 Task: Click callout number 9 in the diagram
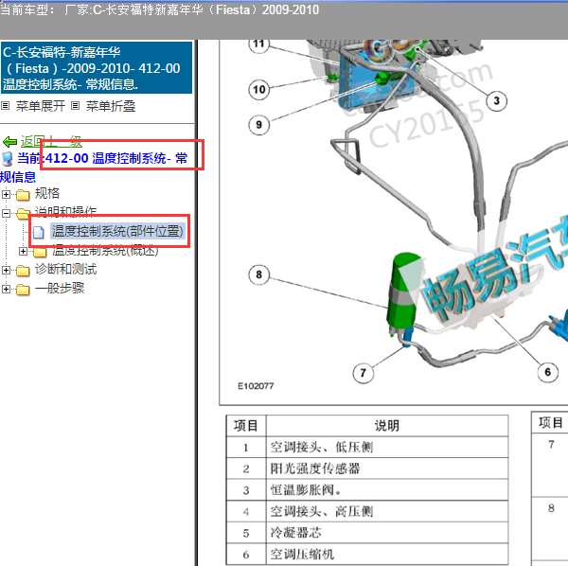[259, 125]
